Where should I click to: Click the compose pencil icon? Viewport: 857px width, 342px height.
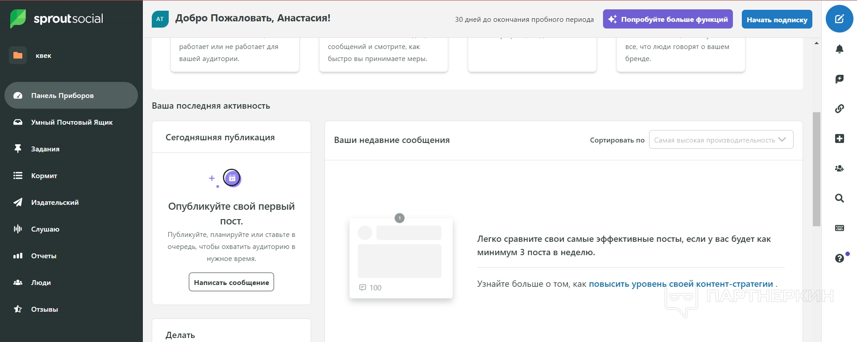tap(839, 19)
